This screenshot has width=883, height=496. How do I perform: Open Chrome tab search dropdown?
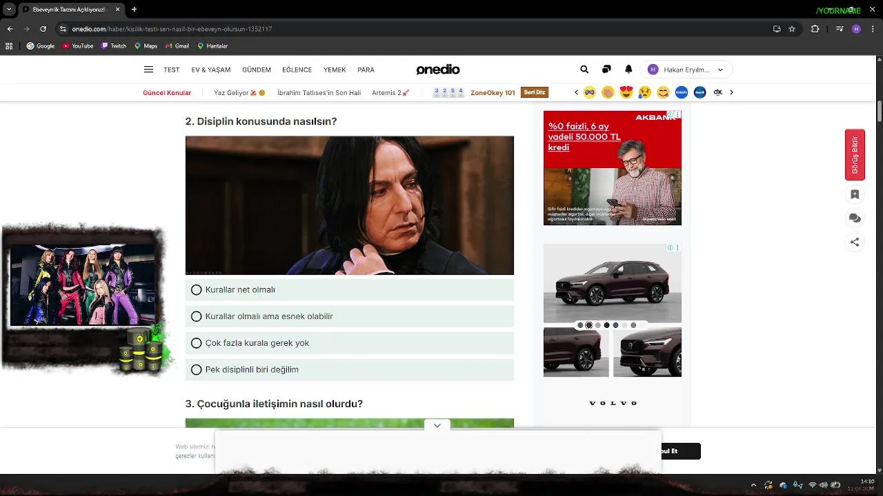click(9, 10)
